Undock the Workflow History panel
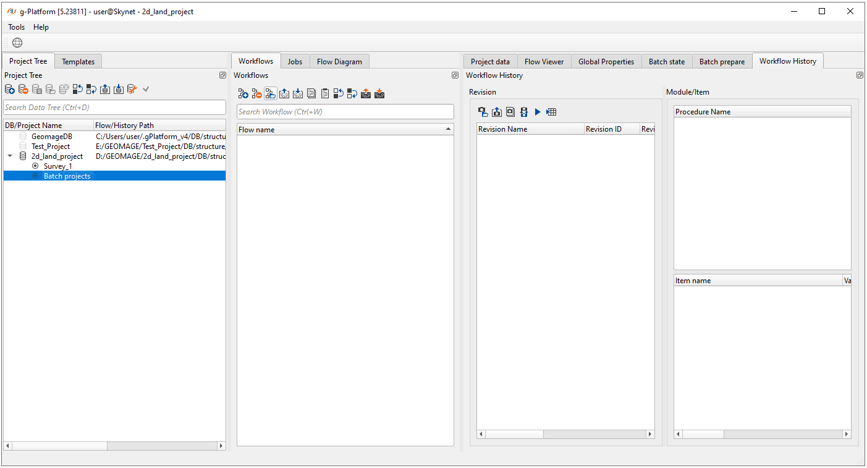The width and height of the screenshot is (867, 468). coord(860,75)
